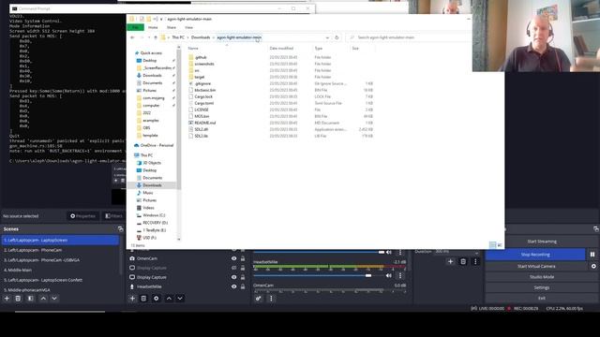Switch Explorer to details view
600x337 pixels.
click(493, 245)
